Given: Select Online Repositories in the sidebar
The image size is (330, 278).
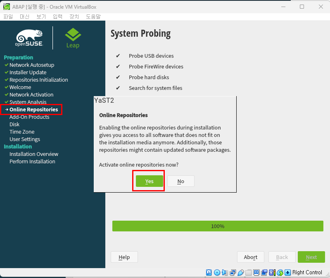Looking at the screenshot, I should [x=34, y=109].
